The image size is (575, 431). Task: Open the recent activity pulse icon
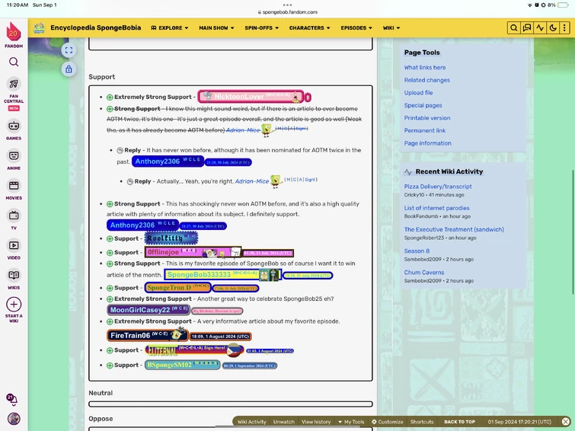pos(540,28)
